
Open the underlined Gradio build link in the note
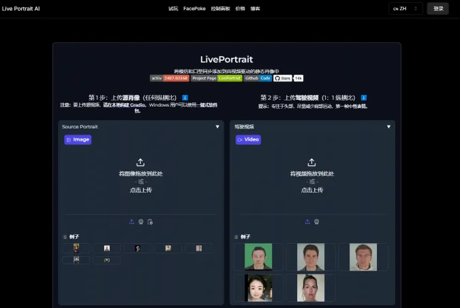pyautogui.click(x=125, y=105)
